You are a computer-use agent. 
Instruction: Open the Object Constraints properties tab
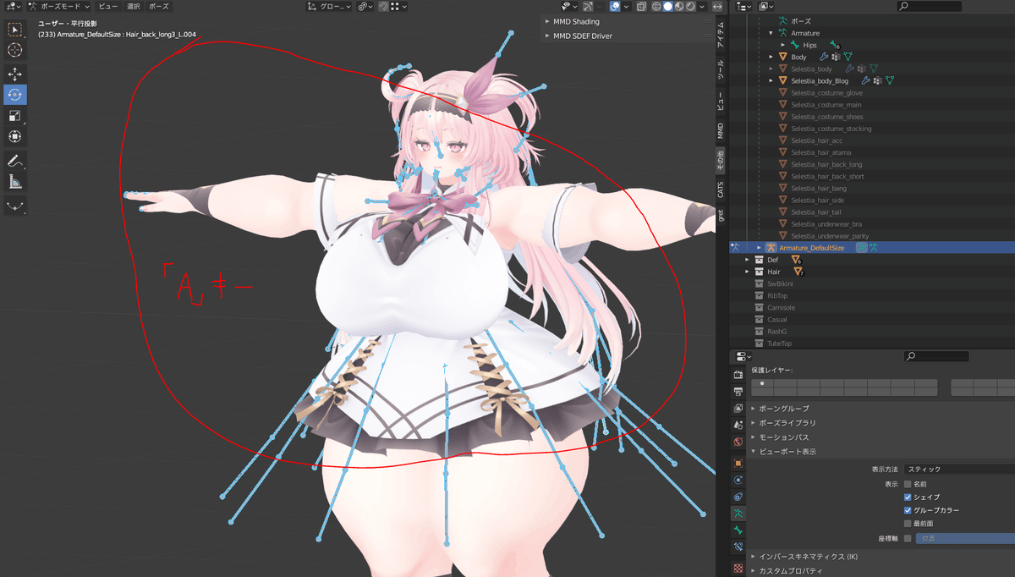(x=738, y=497)
